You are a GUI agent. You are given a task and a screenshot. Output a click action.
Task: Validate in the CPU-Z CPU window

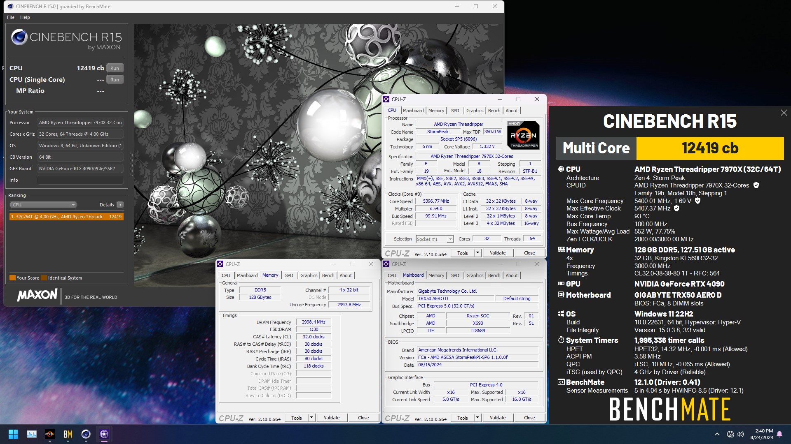coord(498,253)
